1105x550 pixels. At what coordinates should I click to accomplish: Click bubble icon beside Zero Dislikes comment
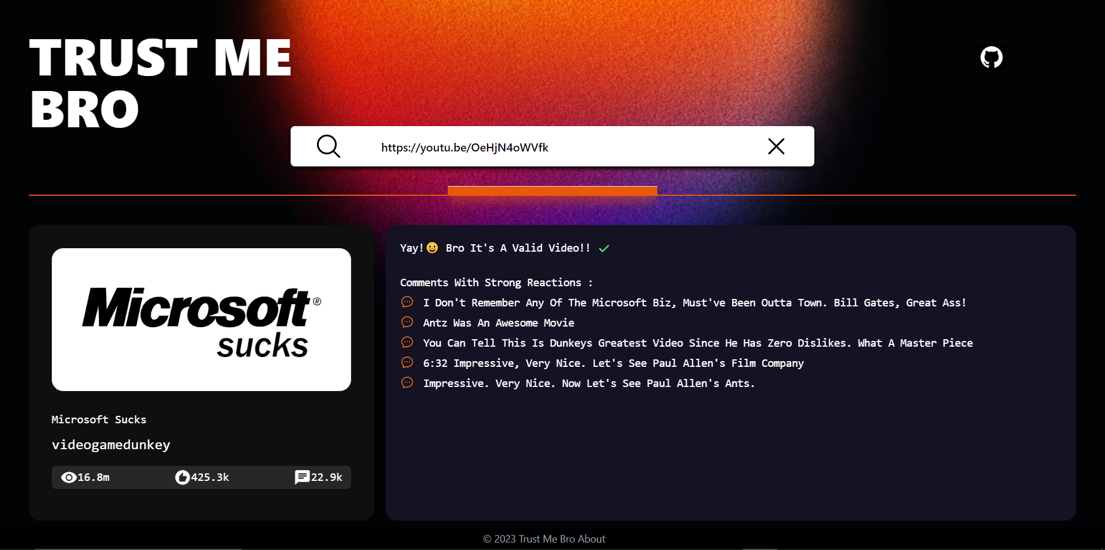coord(407,342)
